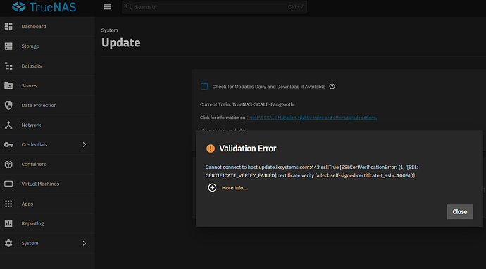Click the Datasets tree icon
The image size is (486, 269).
tap(8, 66)
